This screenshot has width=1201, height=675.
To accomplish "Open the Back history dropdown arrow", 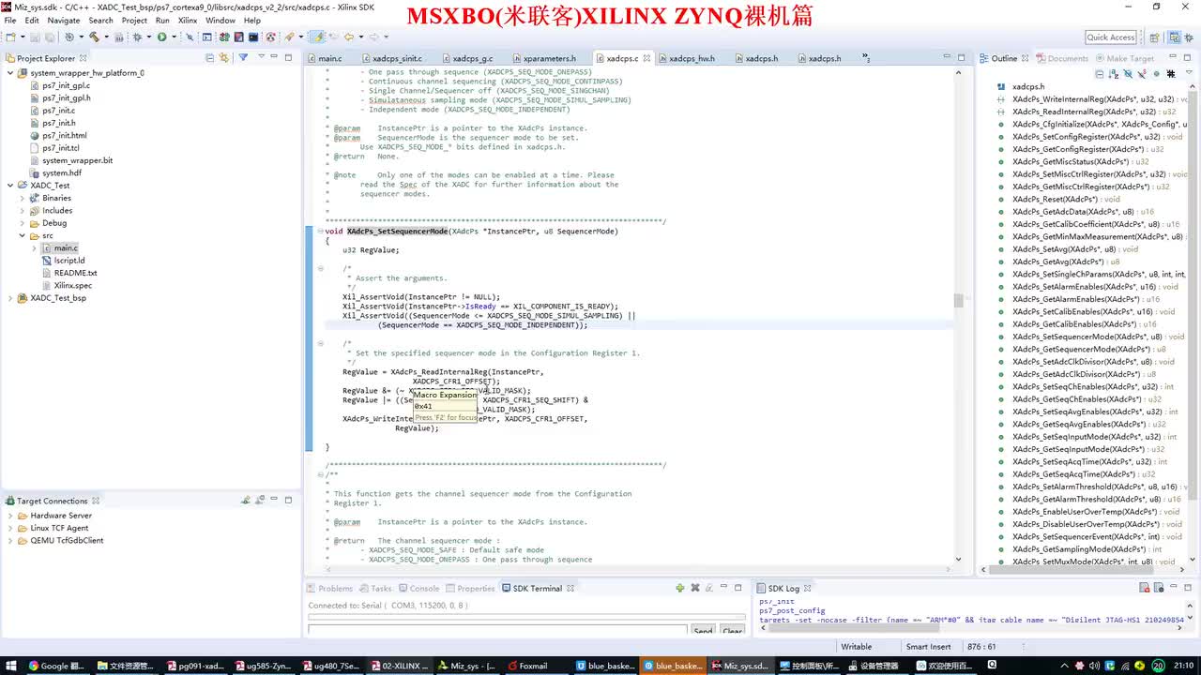I will point(361,37).
